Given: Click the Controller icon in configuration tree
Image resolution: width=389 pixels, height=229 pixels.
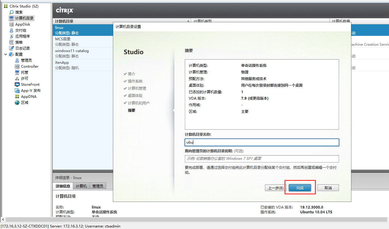Looking at the screenshot, I should tap(17, 66).
